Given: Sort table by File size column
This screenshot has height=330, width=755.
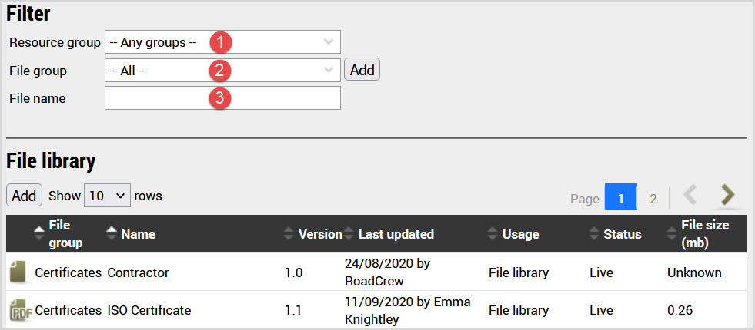Looking at the screenshot, I should click(671, 234).
